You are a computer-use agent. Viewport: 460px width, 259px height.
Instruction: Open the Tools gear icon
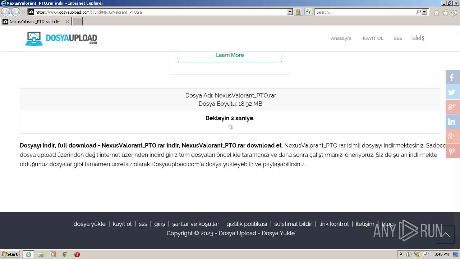point(454,13)
